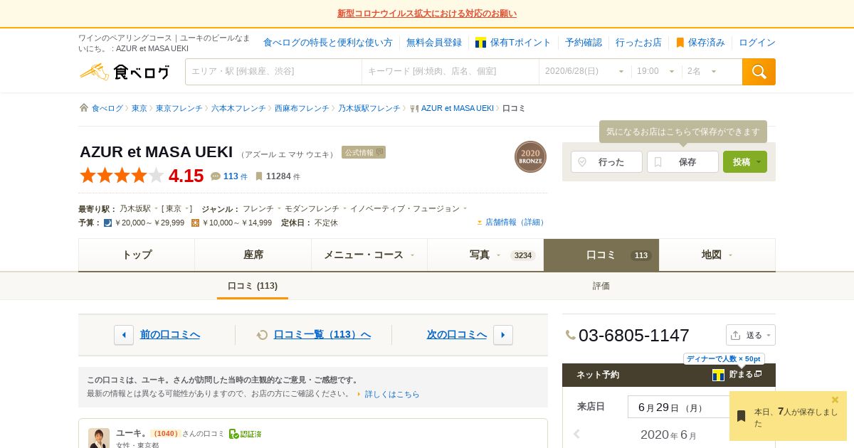Image resolution: width=854 pixels, height=448 pixels.
Task: Open the 写真 tab
Action: [485, 255]
